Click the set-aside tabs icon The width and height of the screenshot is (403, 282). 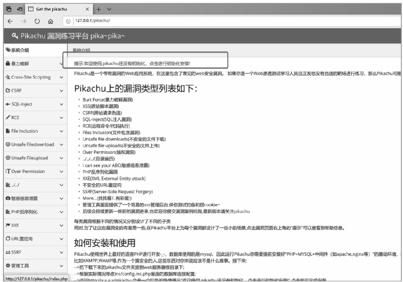tap(20, 9)
